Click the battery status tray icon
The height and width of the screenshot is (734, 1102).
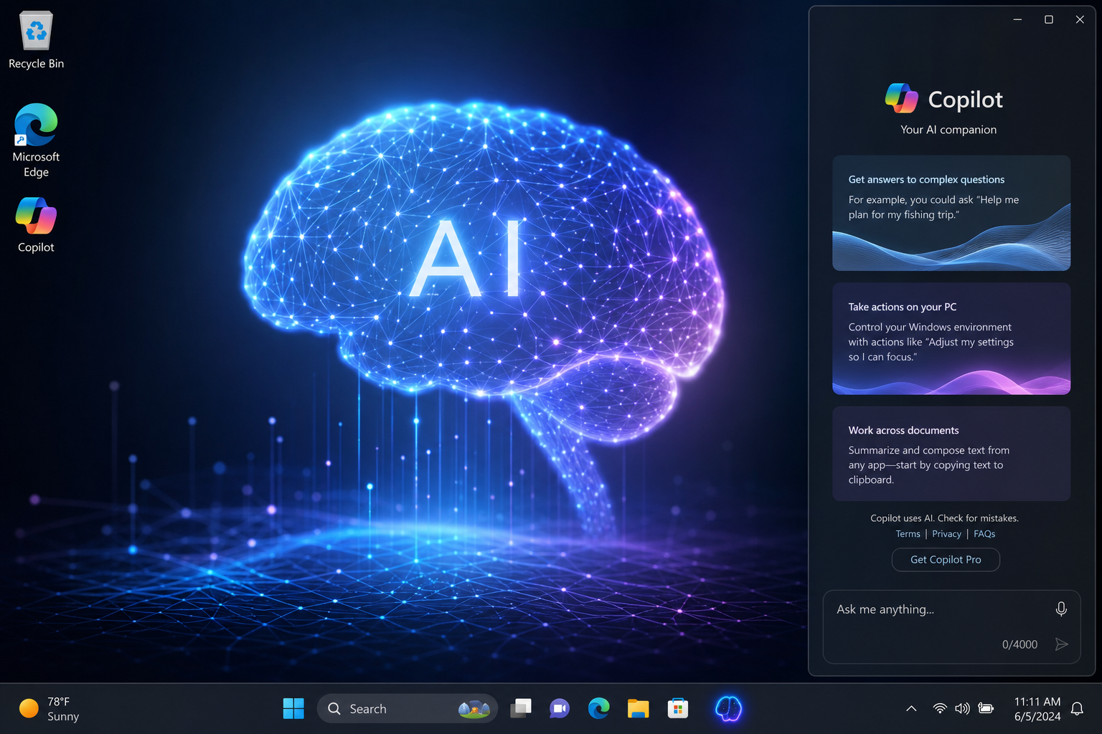tap(986, 708)
